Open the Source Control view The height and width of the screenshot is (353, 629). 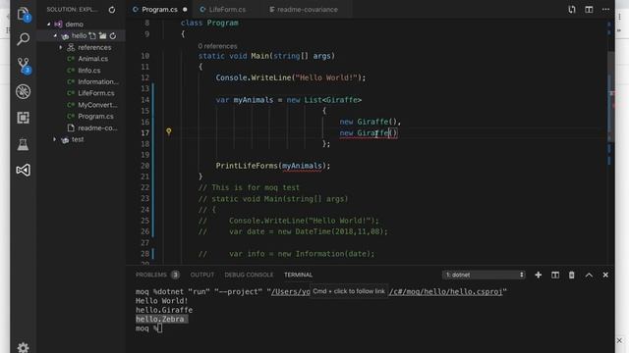pos(24,66)
